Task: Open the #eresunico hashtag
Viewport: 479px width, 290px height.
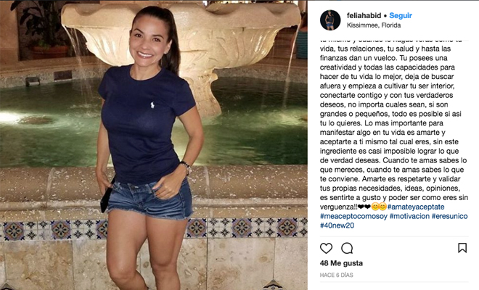Action: (449, 216)
